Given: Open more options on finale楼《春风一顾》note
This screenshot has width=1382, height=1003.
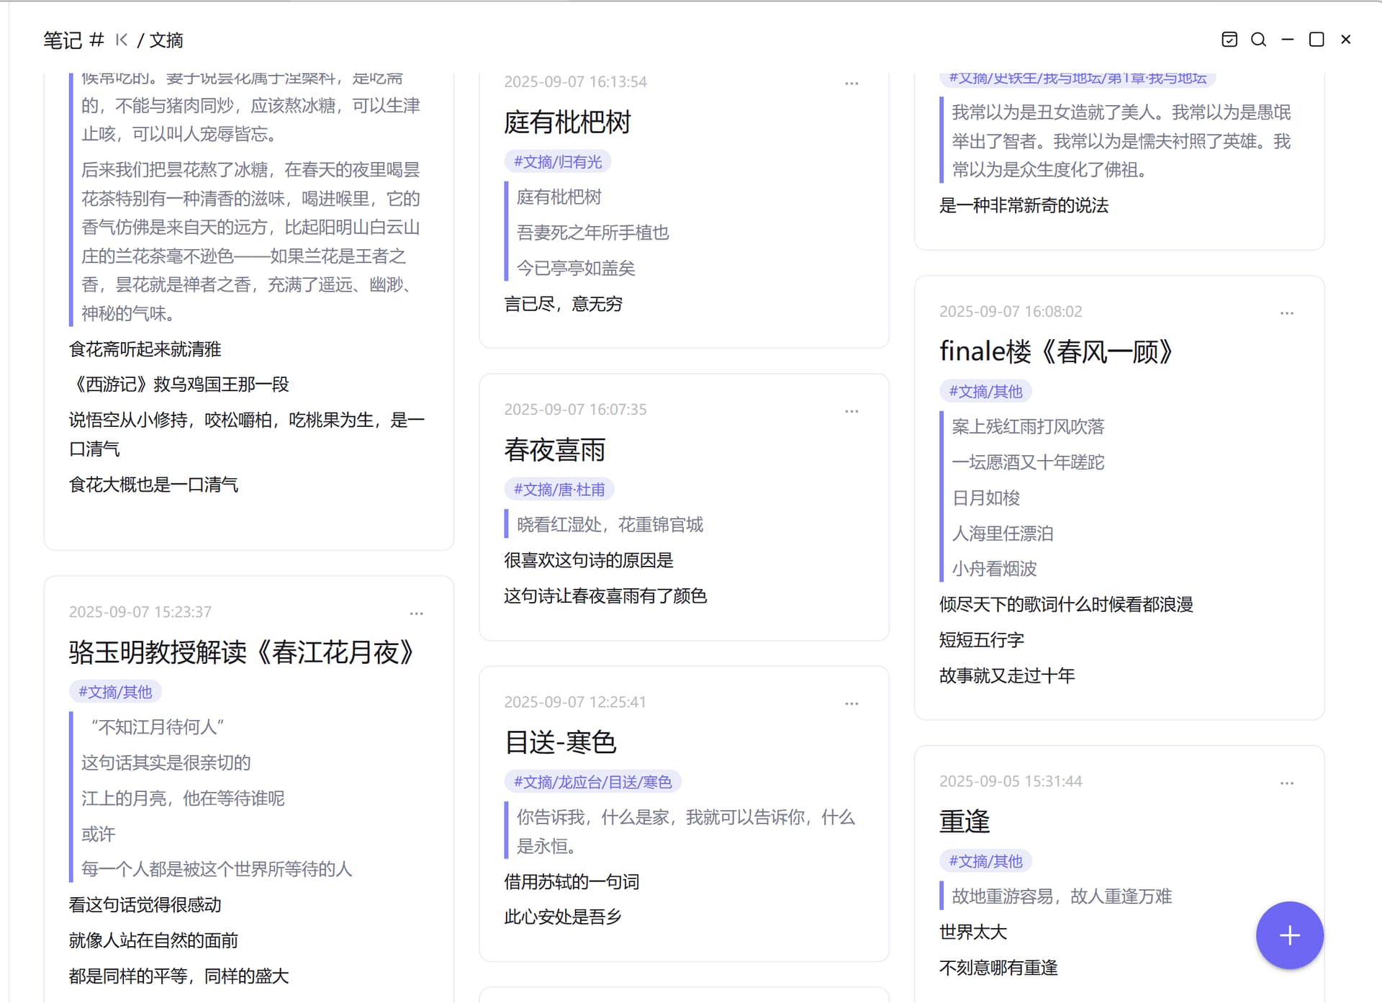Looking at the screenshot, I should [1286, 313].
